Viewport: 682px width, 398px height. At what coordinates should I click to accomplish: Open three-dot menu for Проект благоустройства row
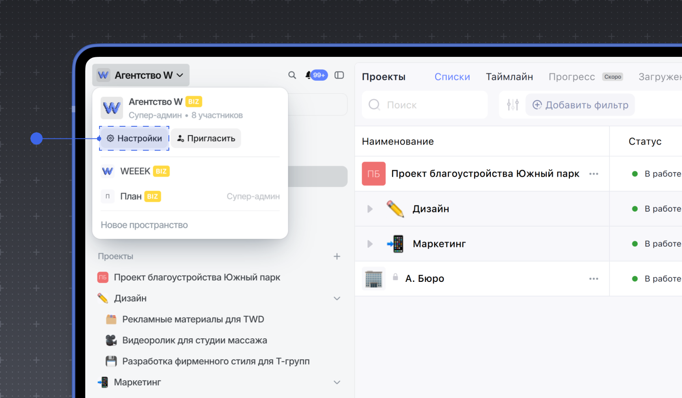pos(594,174)
